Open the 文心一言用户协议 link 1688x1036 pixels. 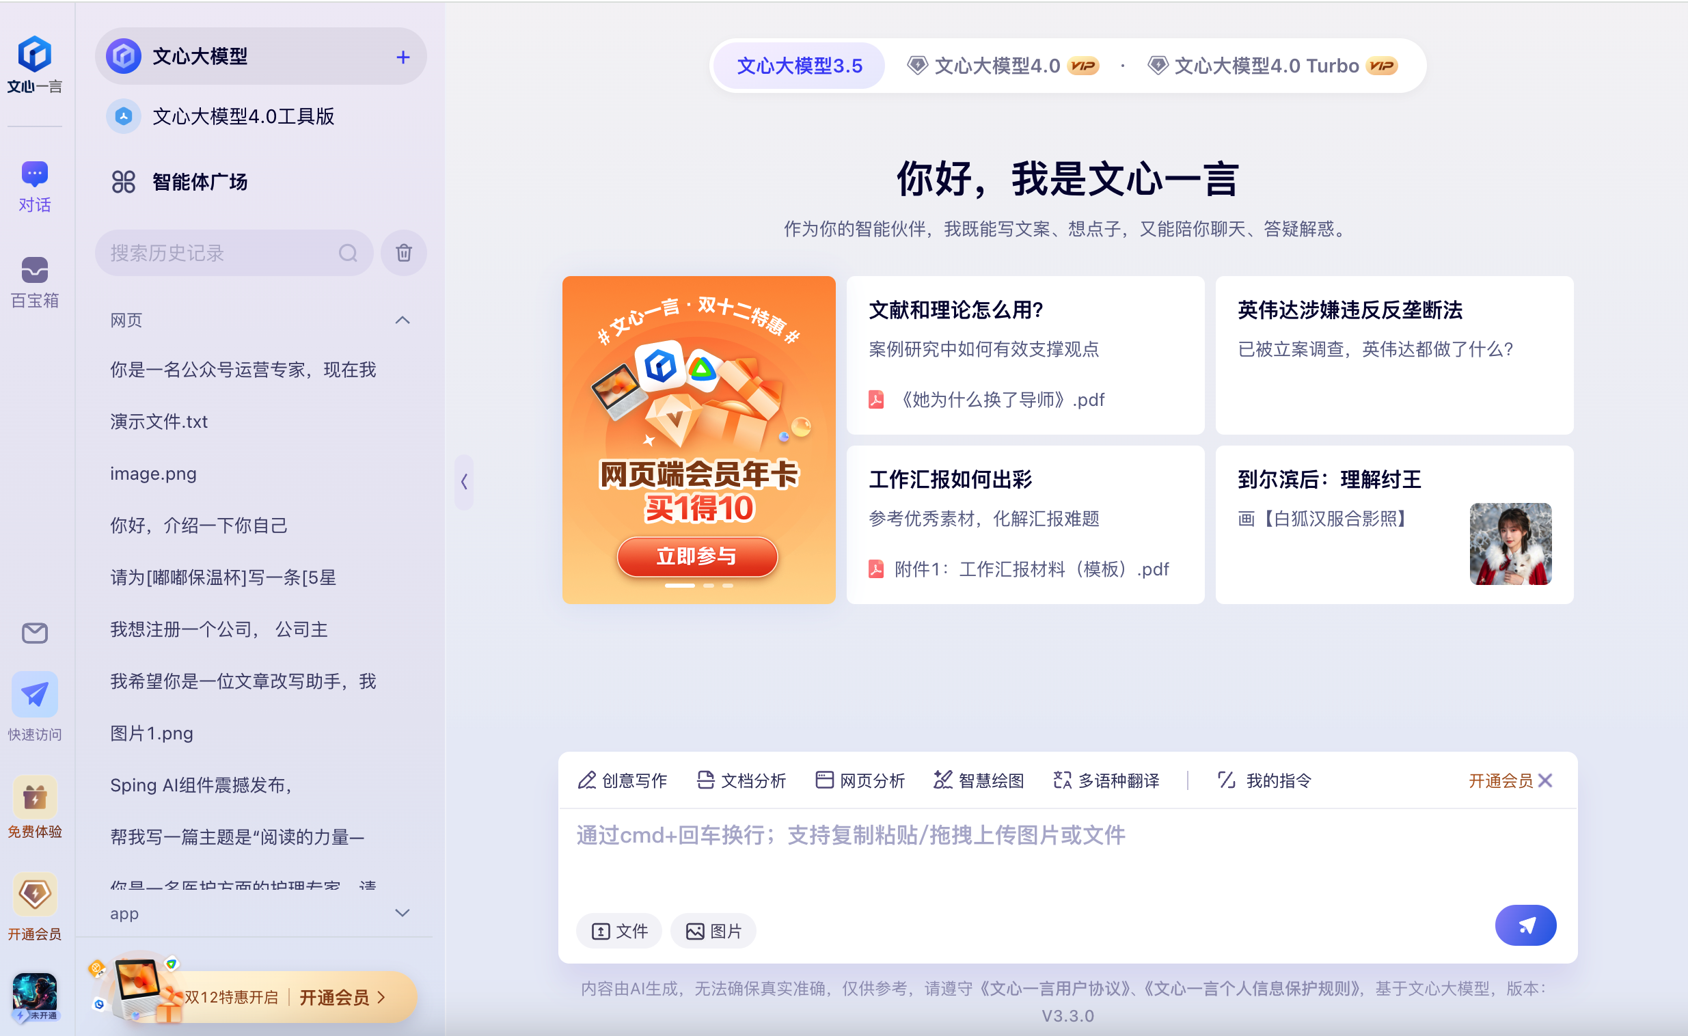click(x=1055, y=989)
